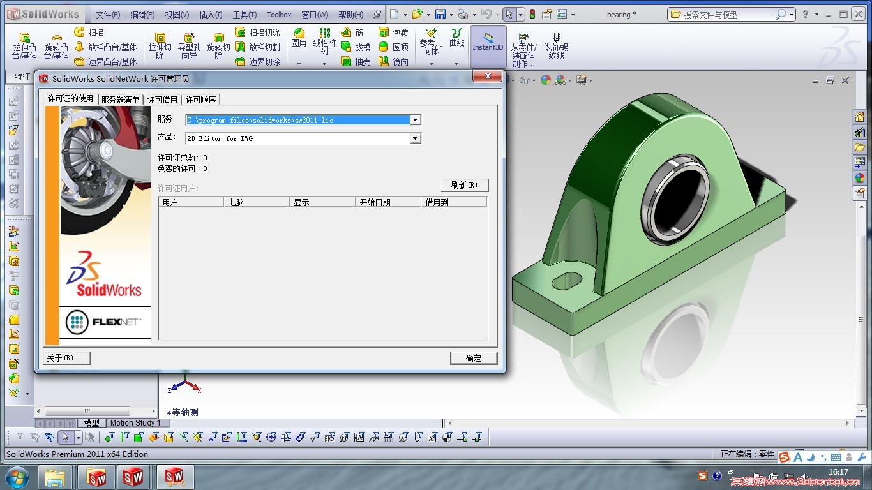Open the Windows Start button
The image size is (872, 490).
17,477
